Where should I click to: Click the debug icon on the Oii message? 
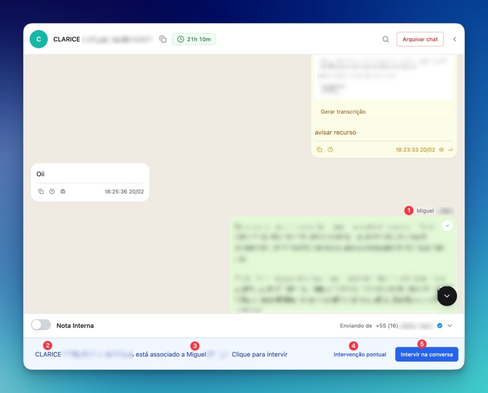pyautogui.click(x=62, y=191)
